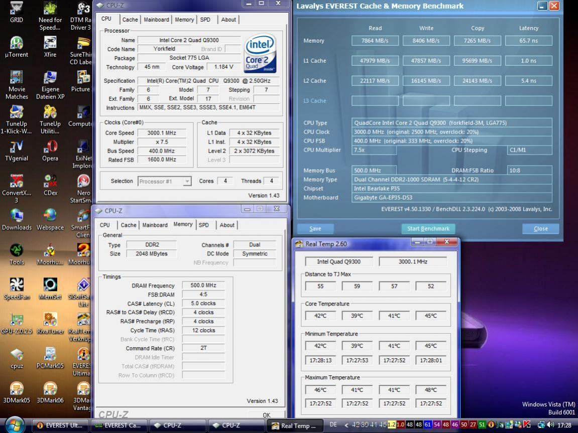The width and height of the screenshot is (578, 433).
Task: Switch to Real Temp taskbar button
Action: tap(295, 425)
